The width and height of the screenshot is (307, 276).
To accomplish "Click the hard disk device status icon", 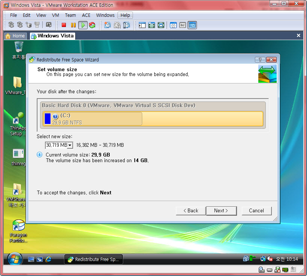I will coord(270,270).
